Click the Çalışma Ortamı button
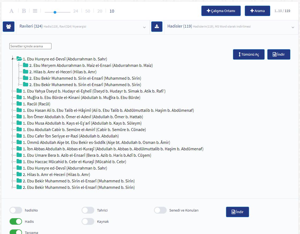300x234 pixels. tap(221, 11)
